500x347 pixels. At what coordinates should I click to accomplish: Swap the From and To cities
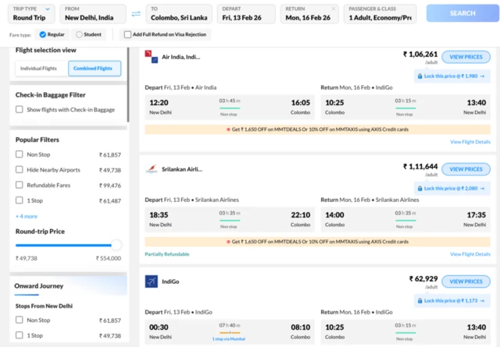point(136,14)
